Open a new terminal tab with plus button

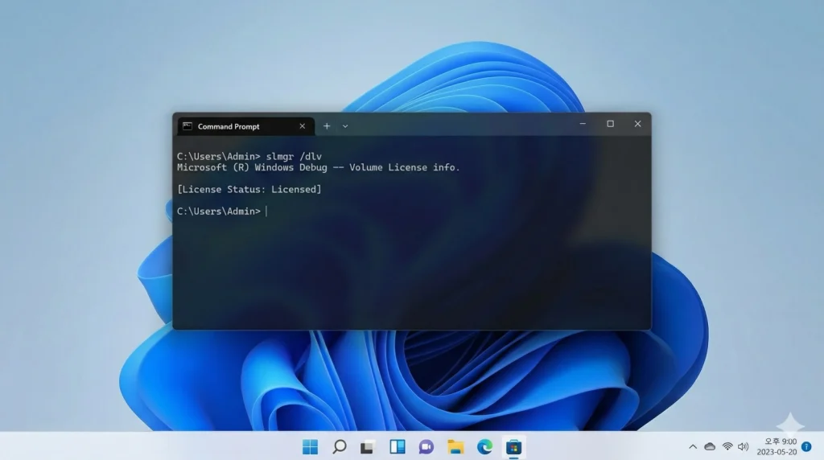pyautogui.click(x=327, y=126)
